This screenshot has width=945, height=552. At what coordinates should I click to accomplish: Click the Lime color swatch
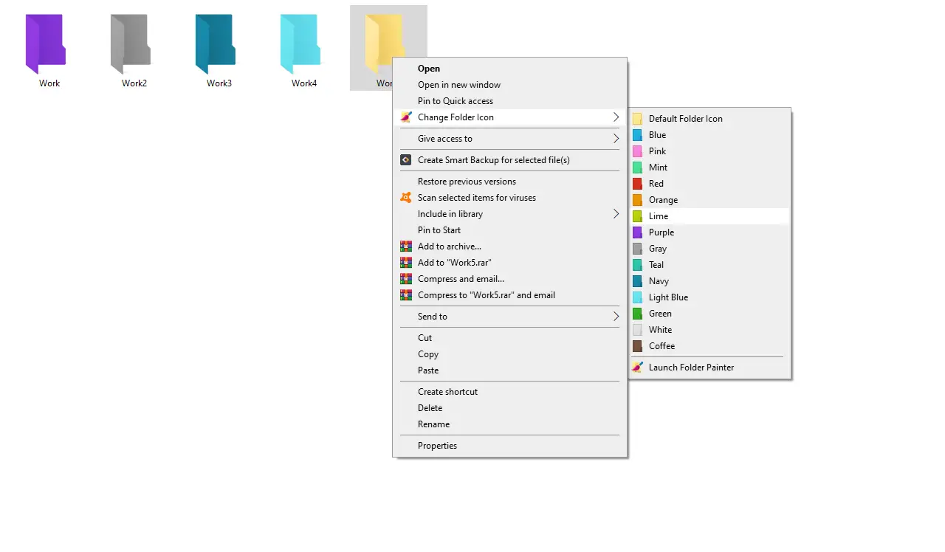(x=637, y=216)
